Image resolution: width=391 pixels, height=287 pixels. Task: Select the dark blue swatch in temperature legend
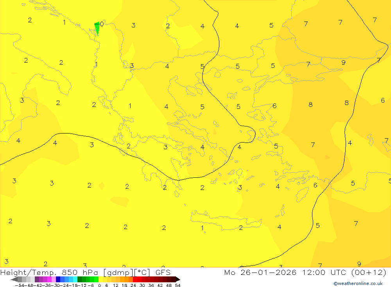click(58, 279)
